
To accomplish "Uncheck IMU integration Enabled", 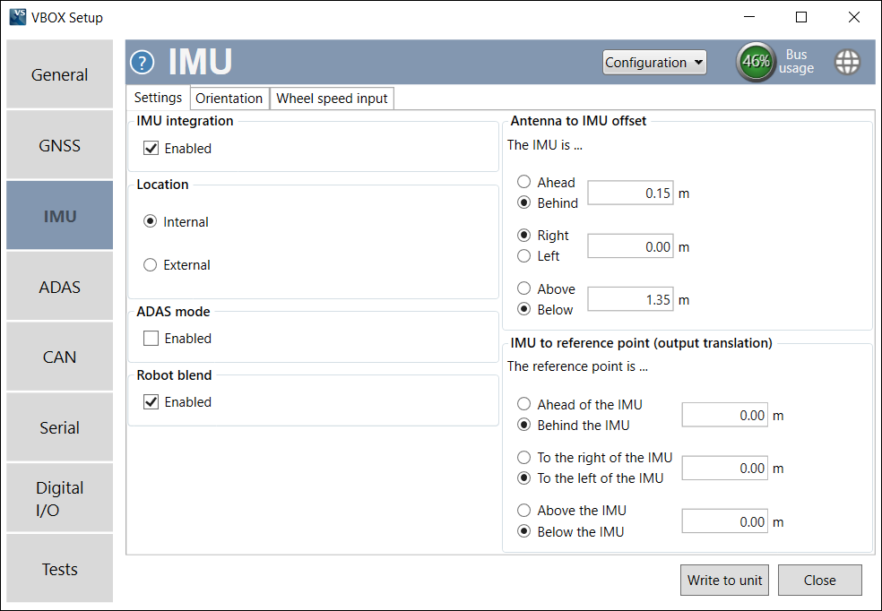I will [x=151, y=148].
